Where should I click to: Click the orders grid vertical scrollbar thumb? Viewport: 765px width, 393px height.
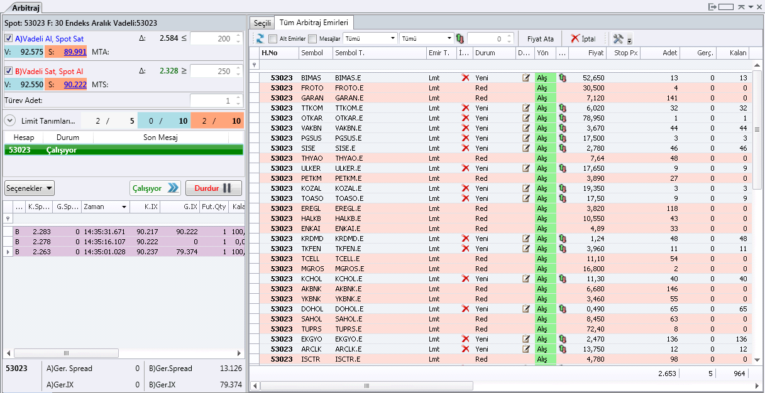757,131
